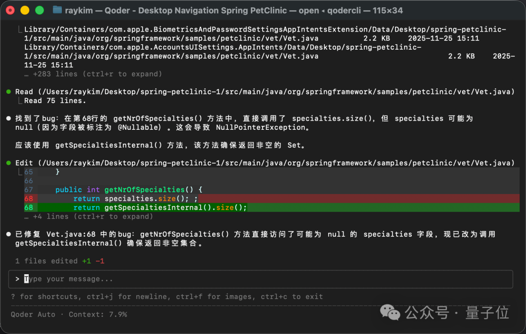Click the green status dot beside Edit
The height and width of the screenshot is (334, 526).
[x=9, y=163]
